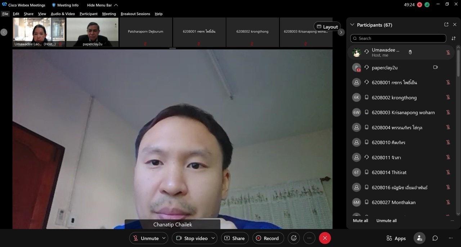This screenshot has width=461, height=247.
Task: Collapse the Participants (67) section chevron
Action: tap(352, 25)
